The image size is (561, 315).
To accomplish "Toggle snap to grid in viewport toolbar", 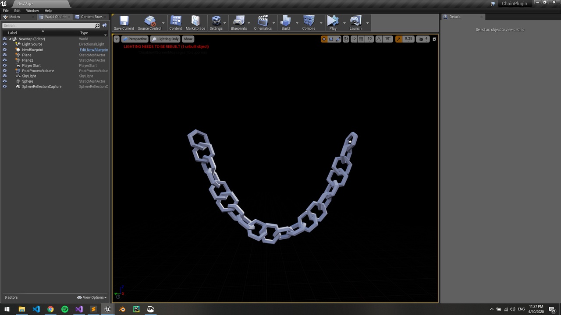I will tap(361, 39).
